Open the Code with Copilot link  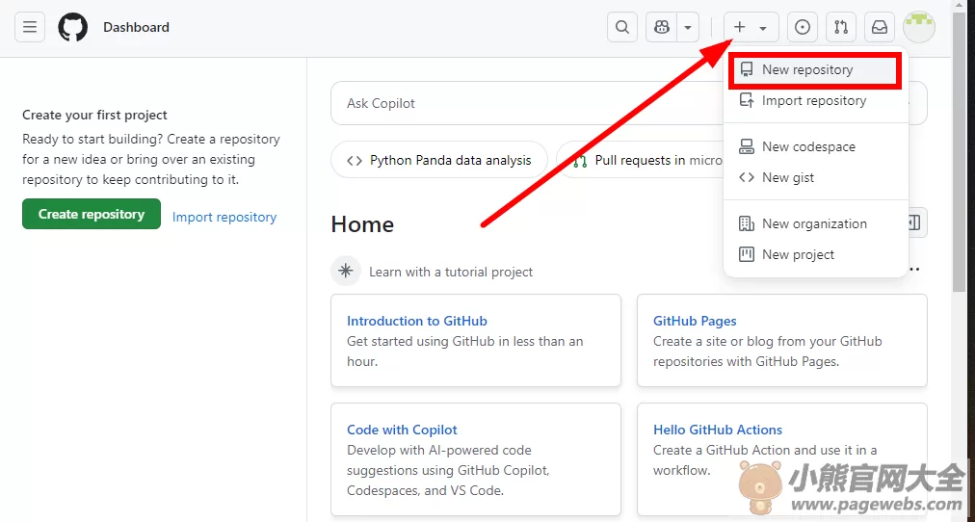point(402,431)
